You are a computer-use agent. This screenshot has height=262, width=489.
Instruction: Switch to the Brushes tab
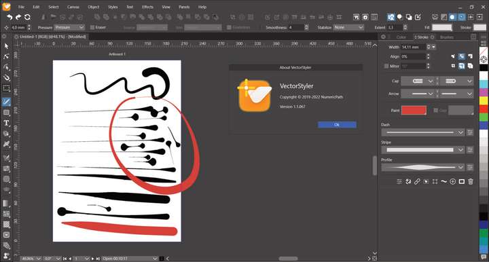447,37
